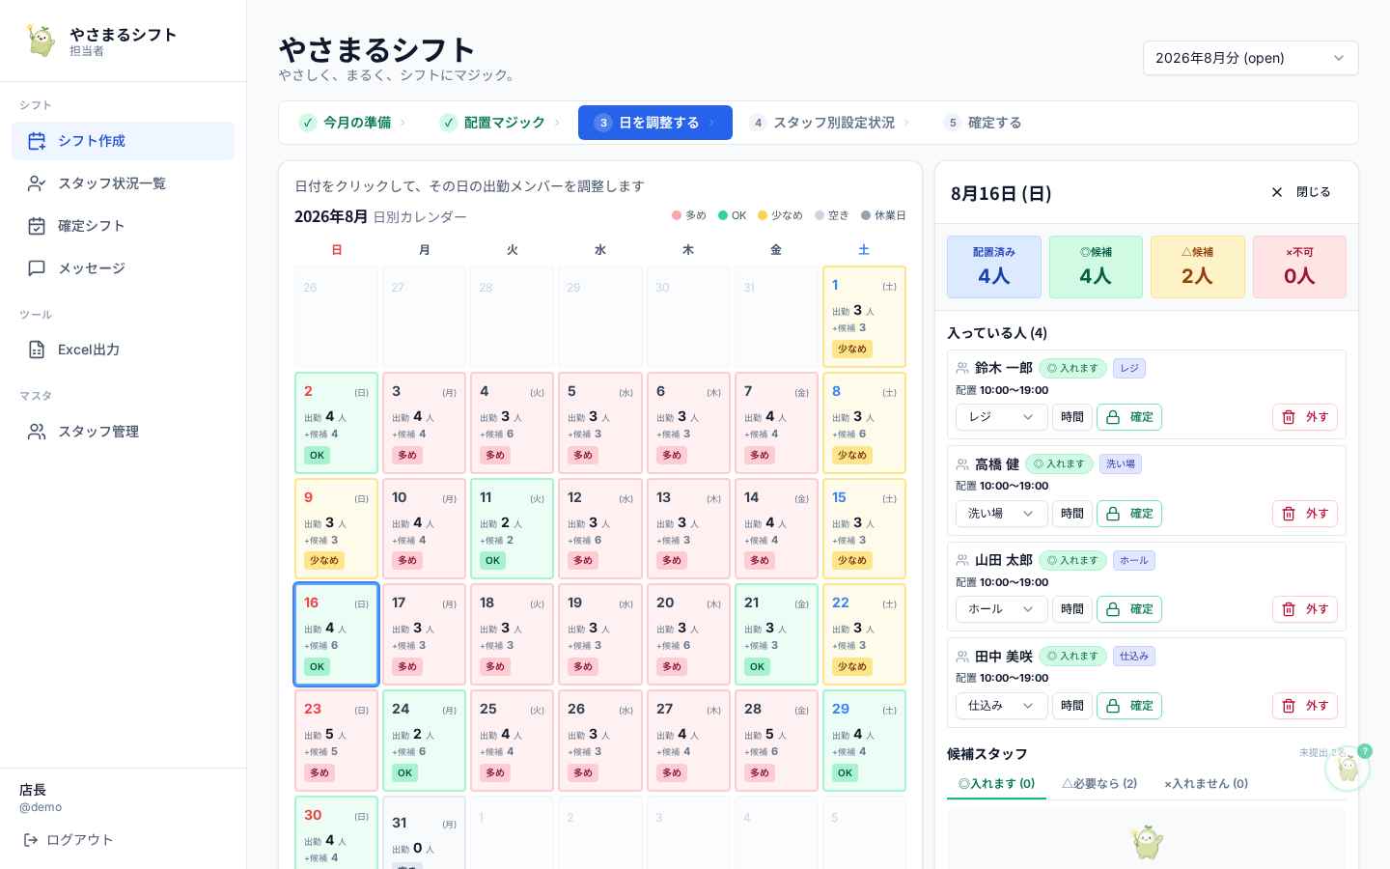The width and height of the screenshot is (1390, 869).
Task: Click lock icon in 山田 太郎 確定 button
Action: click(x=1113, y=609)
